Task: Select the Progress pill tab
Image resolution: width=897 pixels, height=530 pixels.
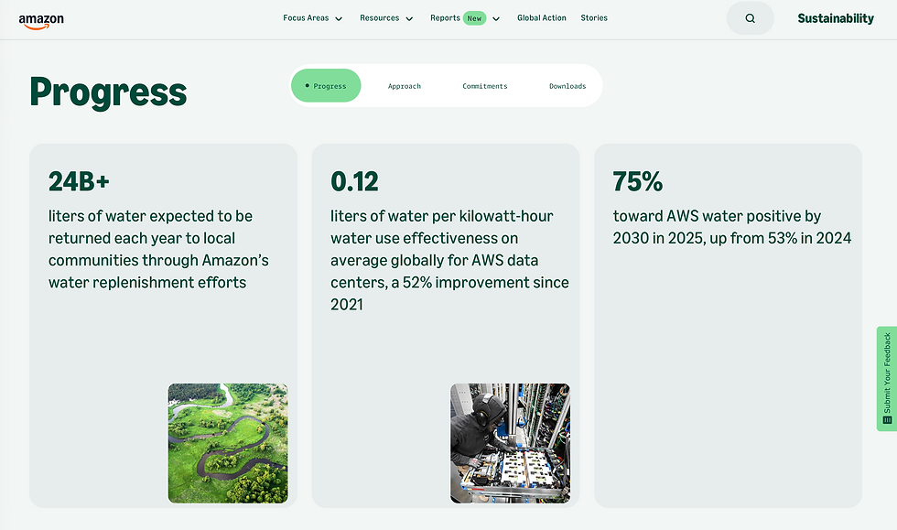Action: (x=326, y=86)
